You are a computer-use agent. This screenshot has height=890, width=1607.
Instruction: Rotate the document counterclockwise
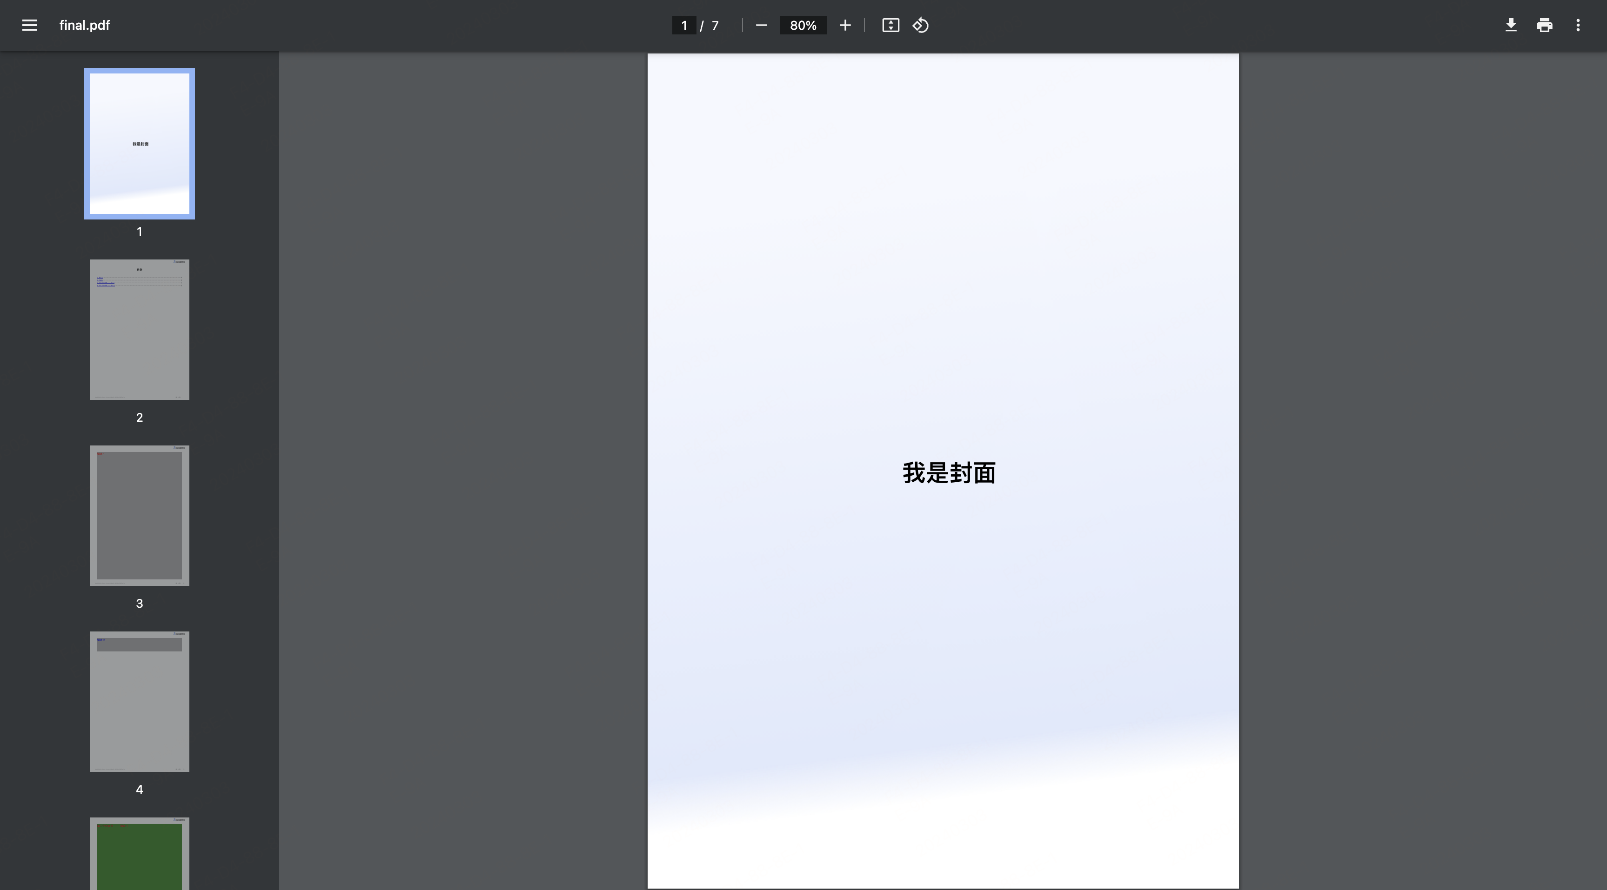click(921, 26)
